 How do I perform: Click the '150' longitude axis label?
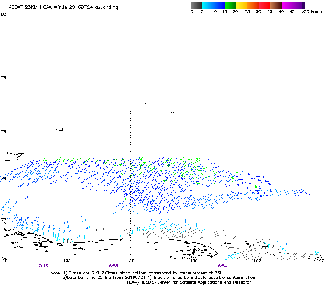click(x=4, y=261)
